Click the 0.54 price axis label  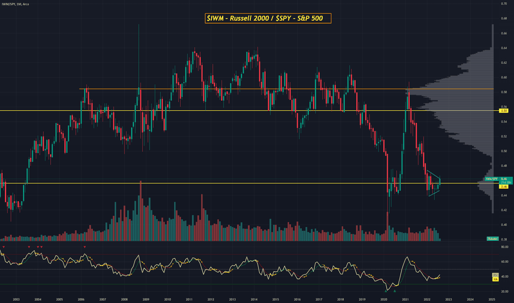pos(504,122)
